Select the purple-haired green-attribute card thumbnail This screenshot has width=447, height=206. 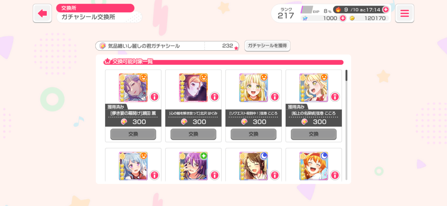[x=193, y=166]
